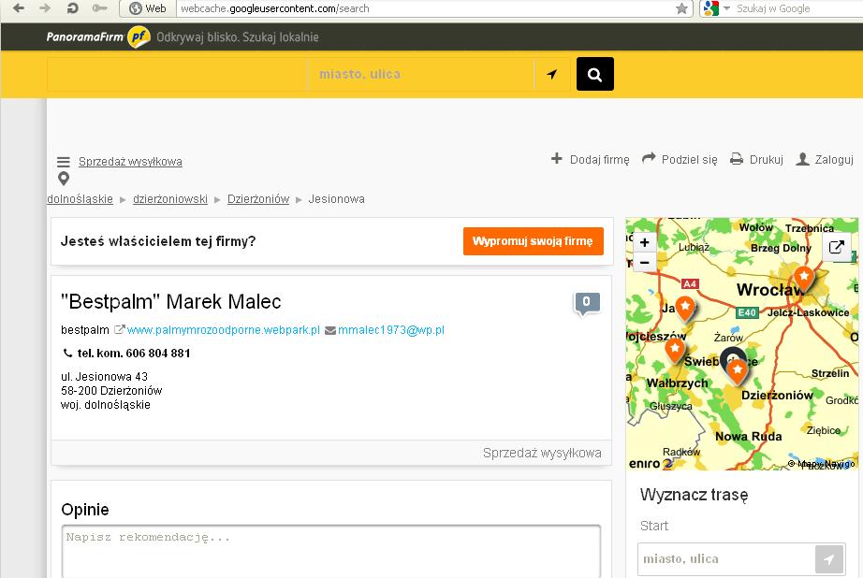This screenshot has width=863, height=578.
Task: Click the PanoramaFirm logo
Action: [x=97, y=37]
